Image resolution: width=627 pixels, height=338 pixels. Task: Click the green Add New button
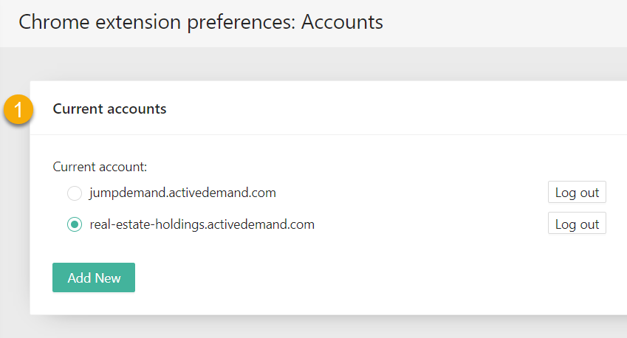[94, 277]
